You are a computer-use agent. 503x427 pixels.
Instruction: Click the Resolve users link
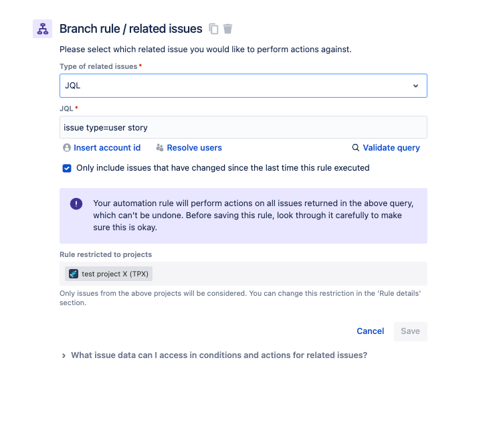click(x=195, y=148)
